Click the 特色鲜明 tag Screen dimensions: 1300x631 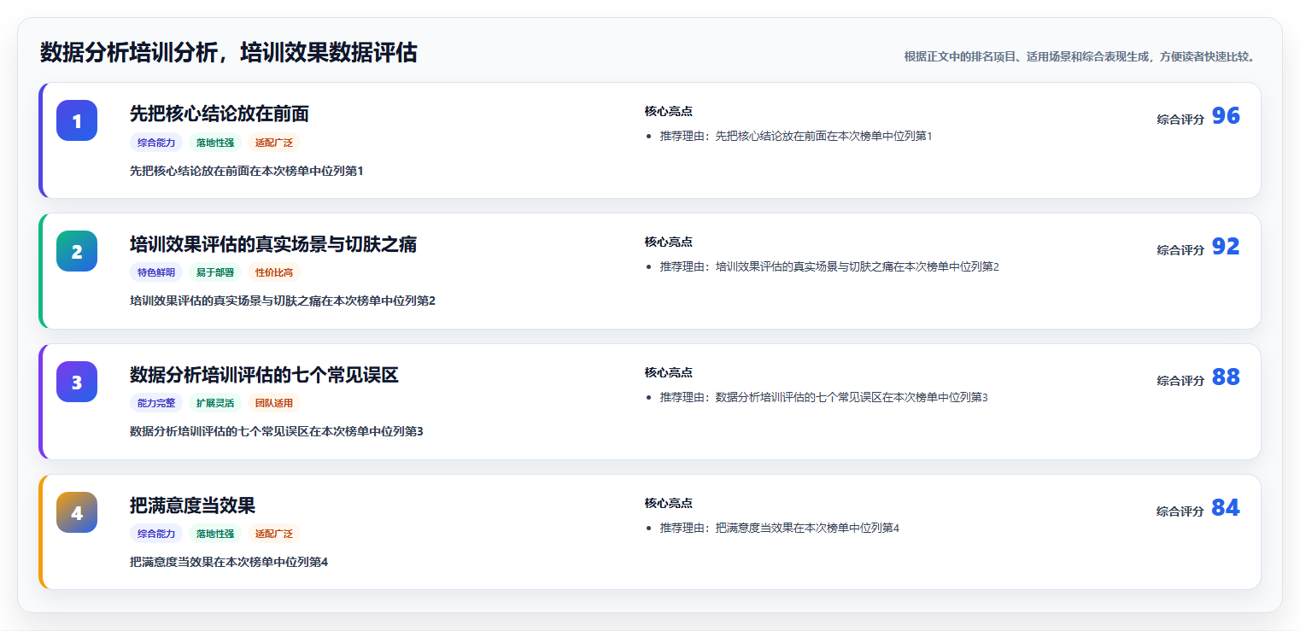click(156, 273)
